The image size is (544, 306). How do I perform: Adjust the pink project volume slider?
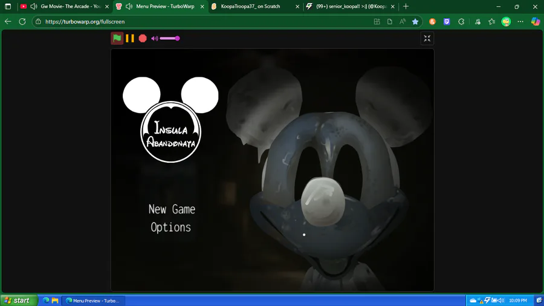tap(170, 38)
